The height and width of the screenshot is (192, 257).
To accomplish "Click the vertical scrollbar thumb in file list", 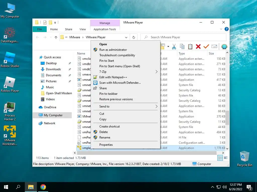I will coord(227,117).
